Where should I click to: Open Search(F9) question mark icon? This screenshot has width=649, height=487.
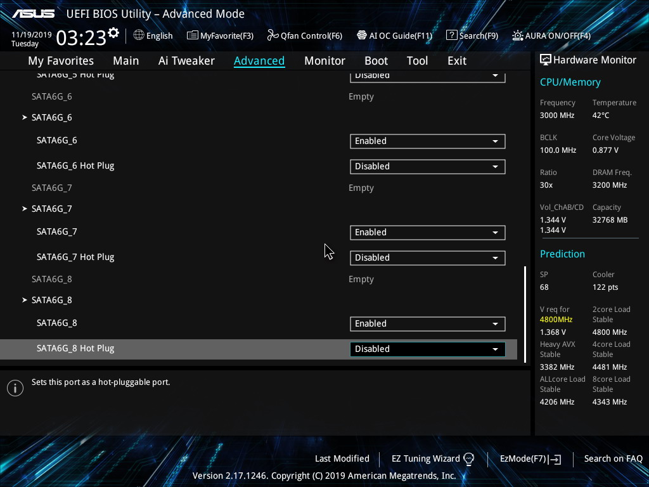451,36
